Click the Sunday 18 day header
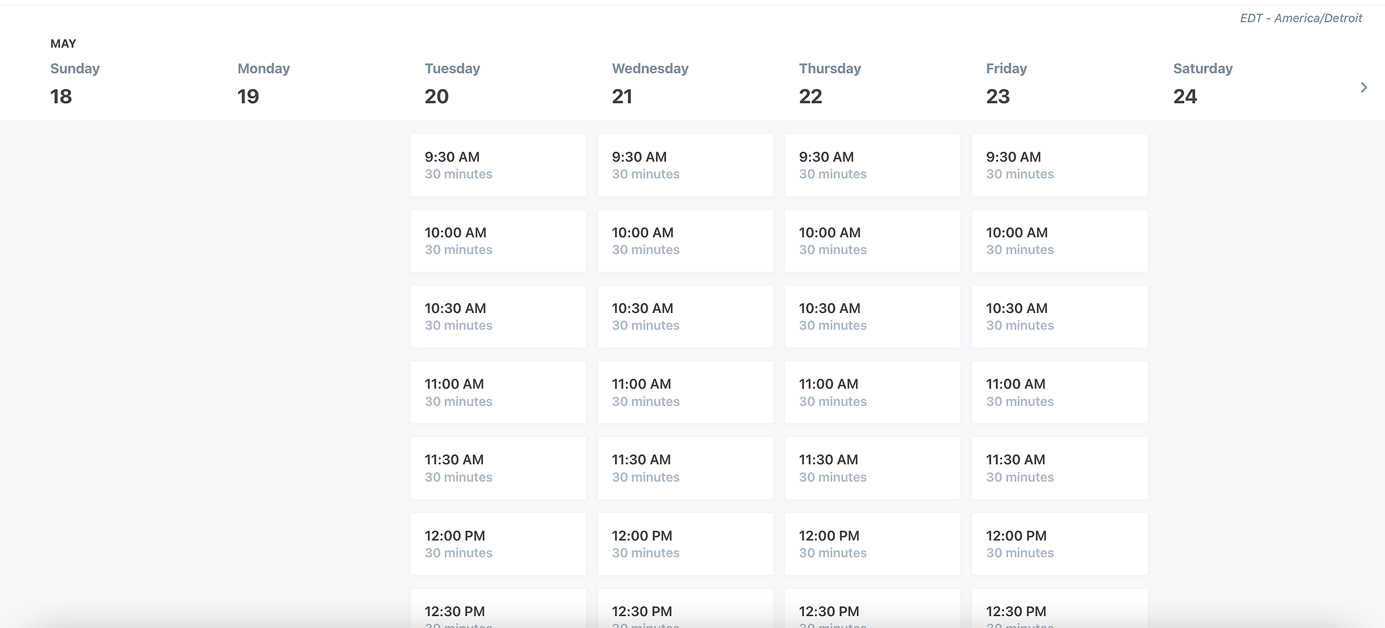 (x=75, y=83)
